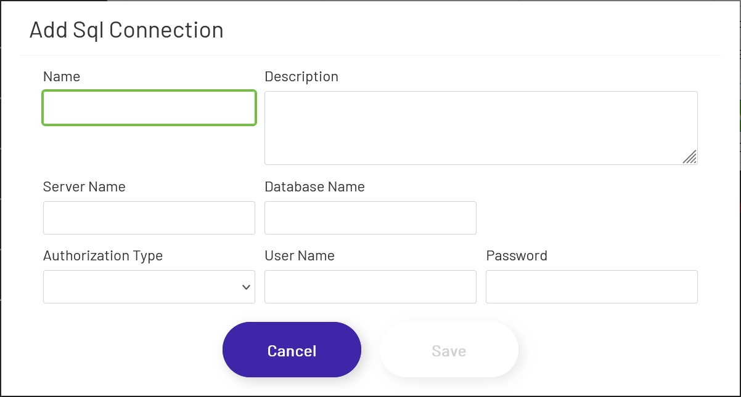Click the Description label
The height and width of the screenshot is (397, 741).
[x=301, y=76]
